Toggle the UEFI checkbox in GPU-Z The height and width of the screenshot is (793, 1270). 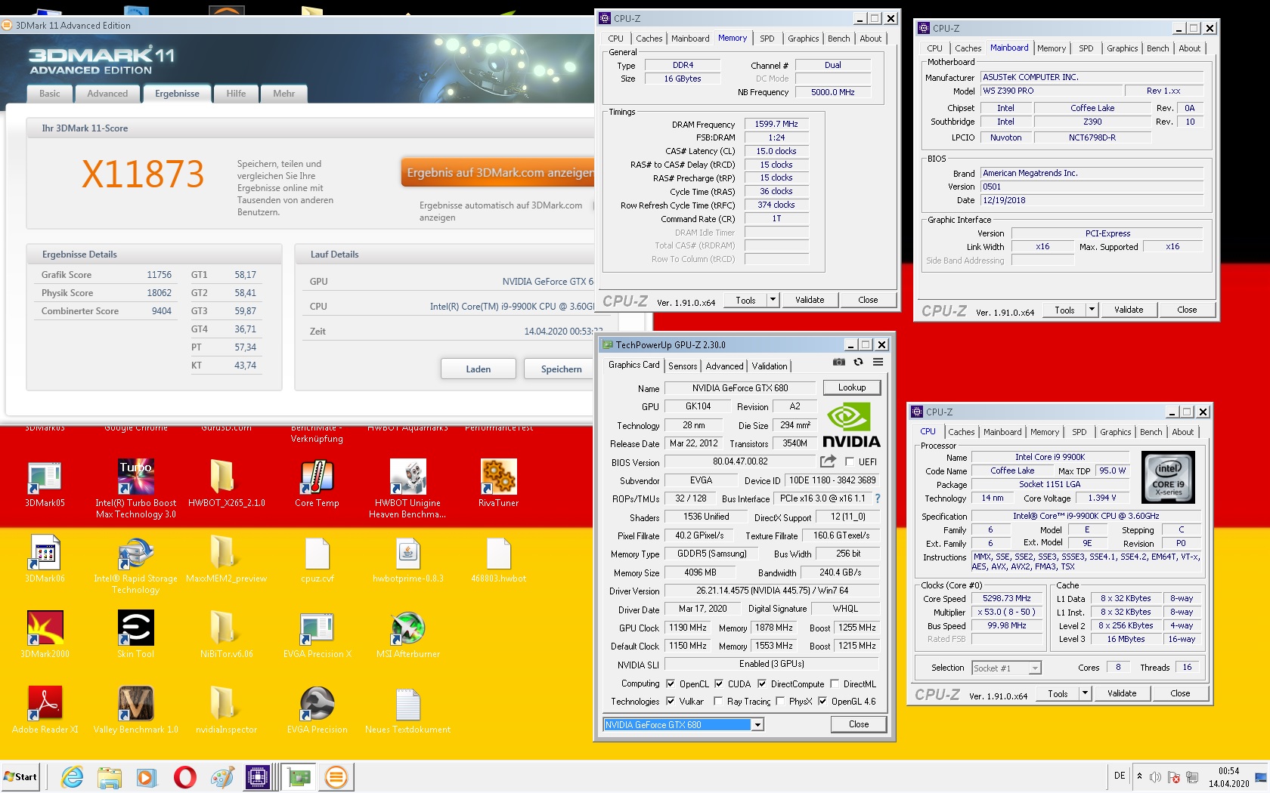(849, 461)
